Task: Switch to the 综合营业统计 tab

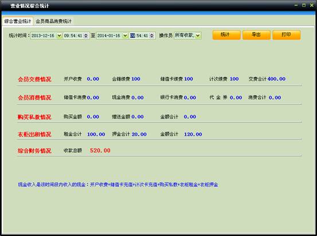Action: point(18,21)
